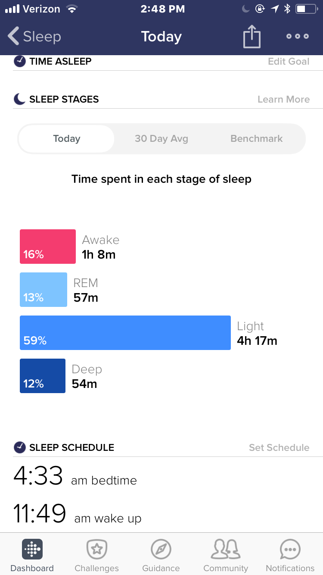Tap the pink Awake 16% bar
323x575 pixels.
pyautogui.click(x=48, y=247)
